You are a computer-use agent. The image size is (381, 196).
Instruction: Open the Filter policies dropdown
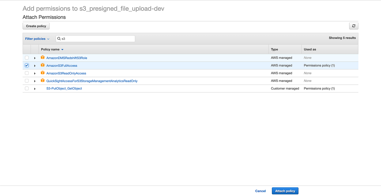[37, 38]
